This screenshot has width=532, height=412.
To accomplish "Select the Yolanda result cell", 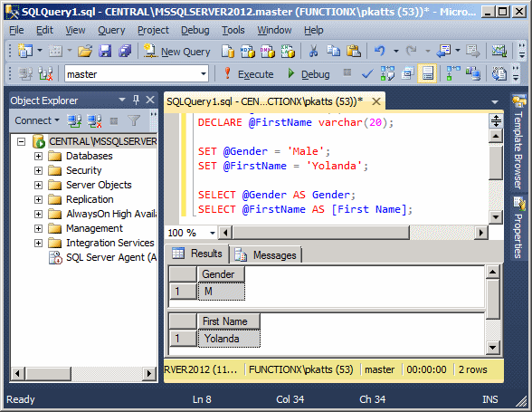I will pos(229,339).
